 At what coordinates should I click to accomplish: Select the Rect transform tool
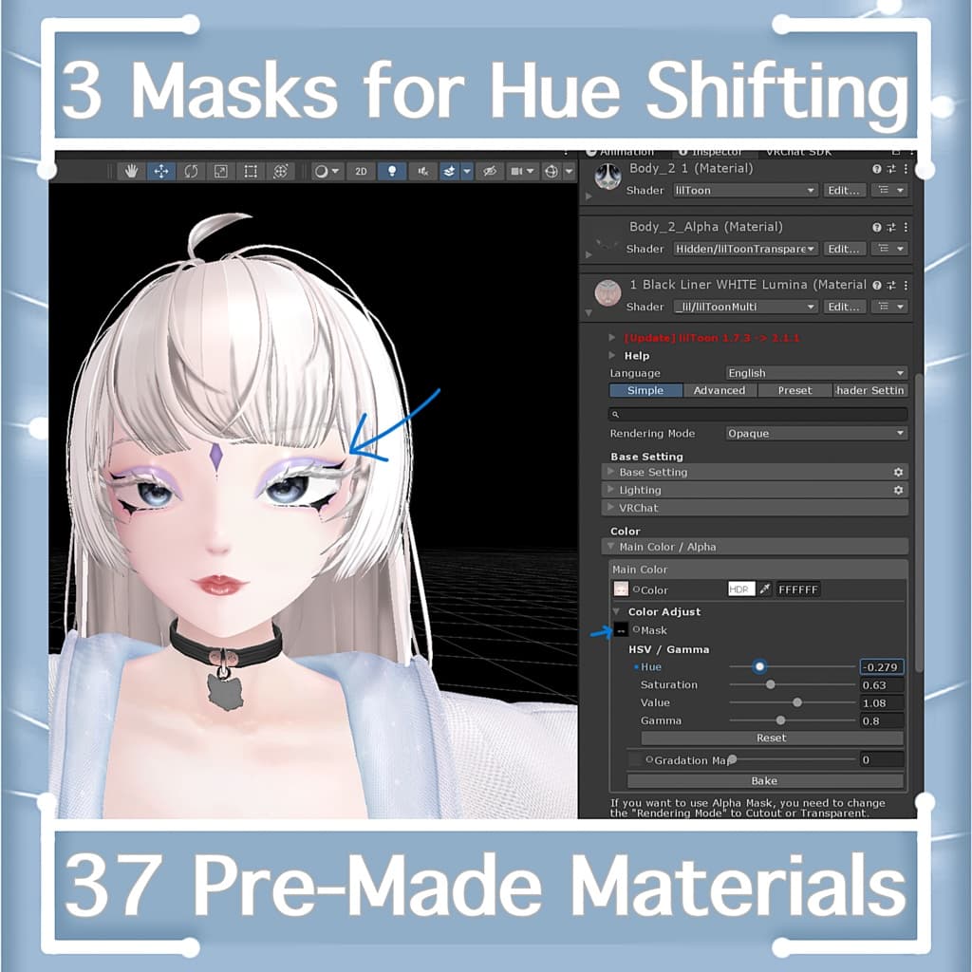point(251,172)
